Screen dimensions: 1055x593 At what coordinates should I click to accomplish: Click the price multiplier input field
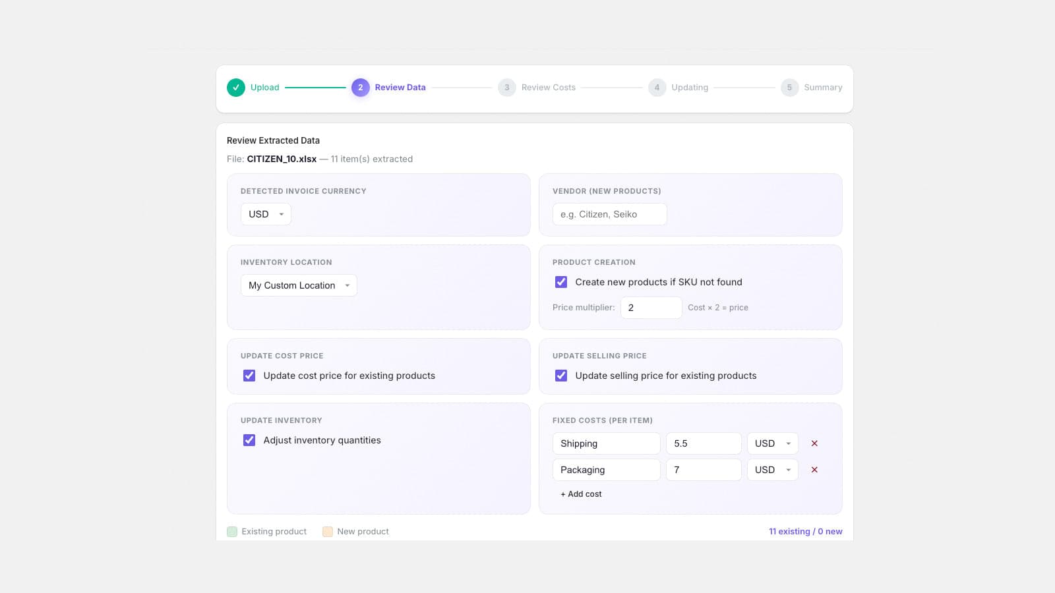[651, 308]
